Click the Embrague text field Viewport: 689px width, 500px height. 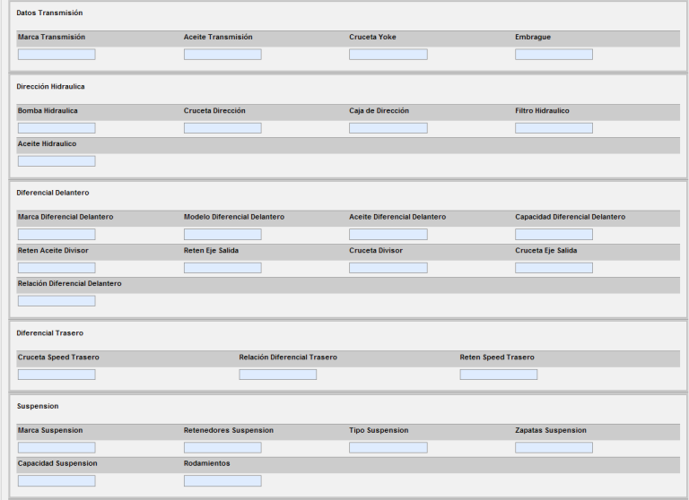(554, 55)
